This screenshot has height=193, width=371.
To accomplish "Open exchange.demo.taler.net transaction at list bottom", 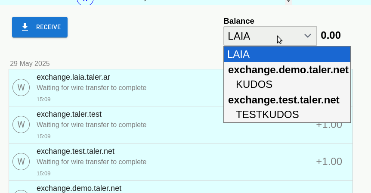I will coord(79,188).
